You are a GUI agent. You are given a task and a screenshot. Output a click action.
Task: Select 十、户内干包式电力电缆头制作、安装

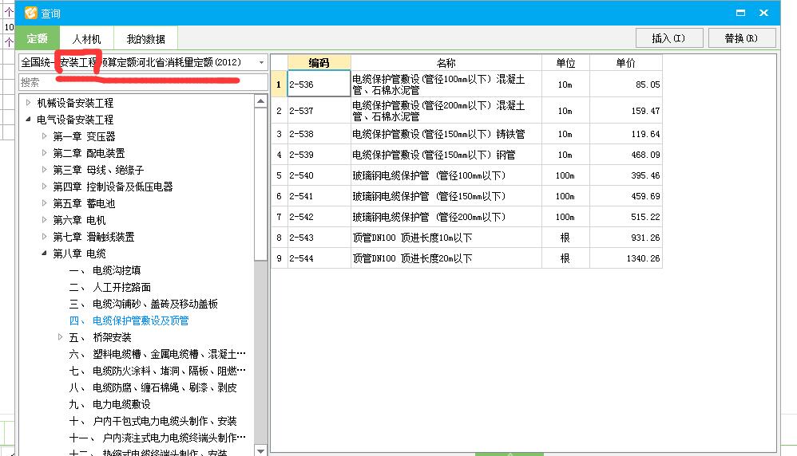pyautogui.click(x=153, y=421)
